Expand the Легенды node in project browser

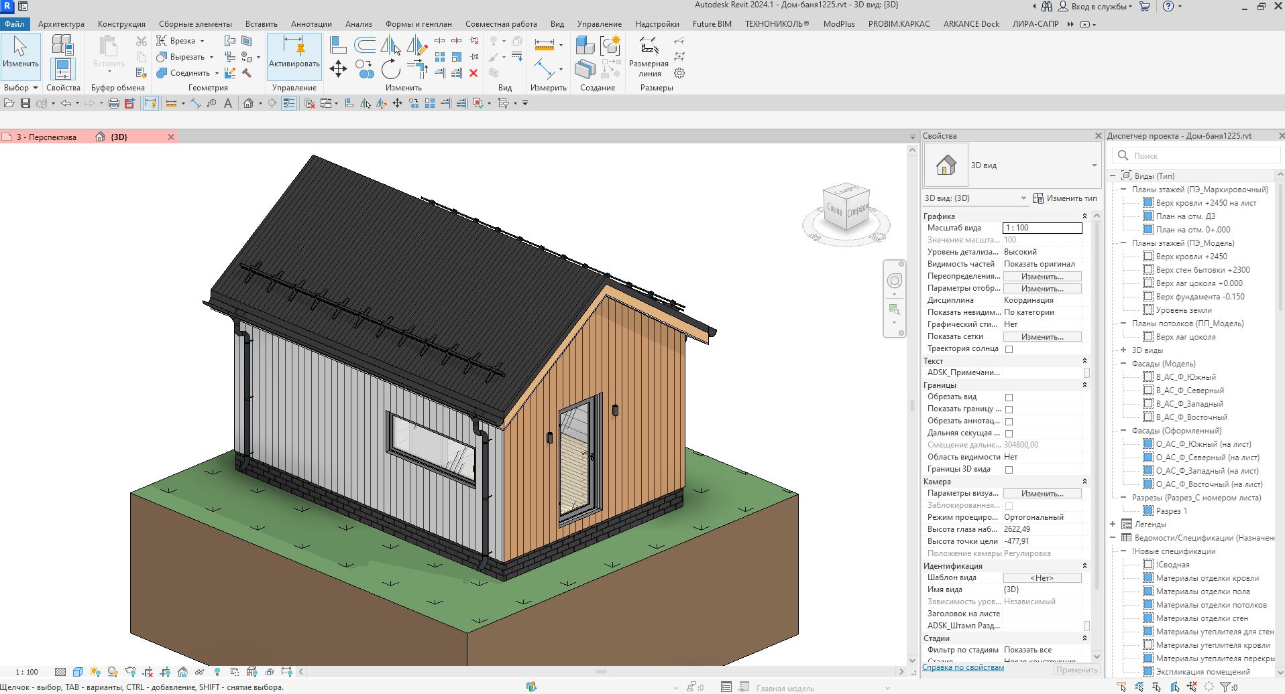(x=1113, y=525)
